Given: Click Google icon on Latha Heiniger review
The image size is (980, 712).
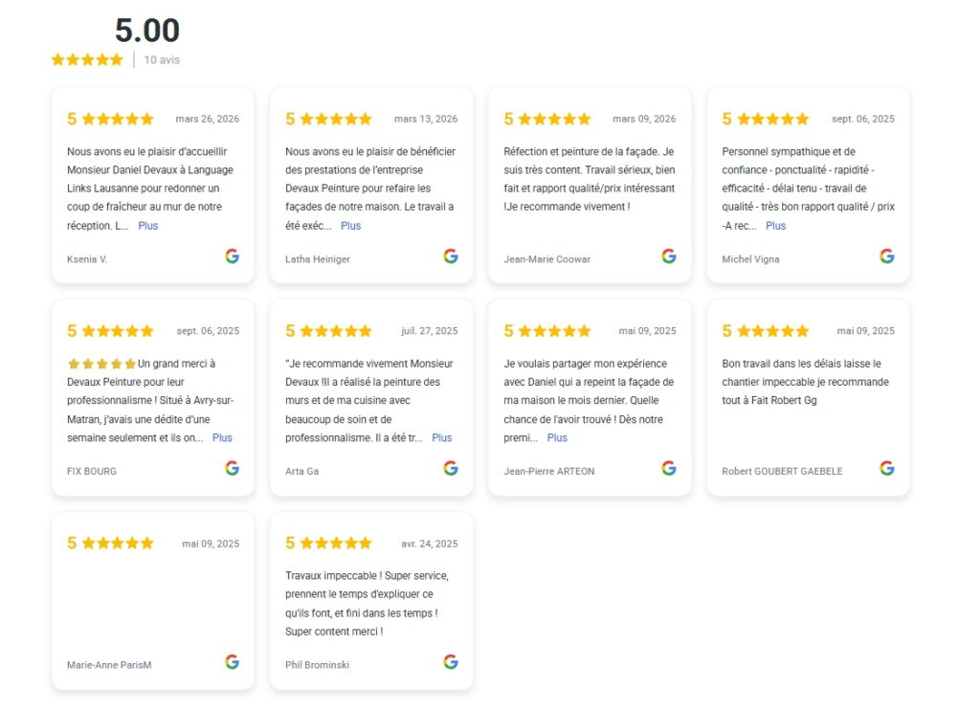Looking at the screenshot, I should (451, 256).
